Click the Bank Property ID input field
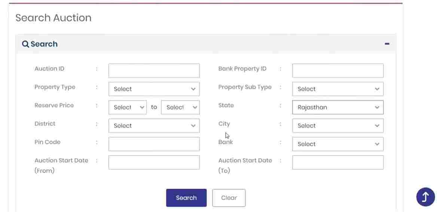 click(338, 71)
